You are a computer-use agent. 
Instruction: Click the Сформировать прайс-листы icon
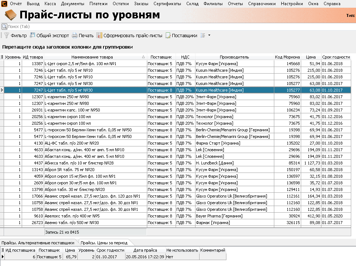[x=99, y=36]
